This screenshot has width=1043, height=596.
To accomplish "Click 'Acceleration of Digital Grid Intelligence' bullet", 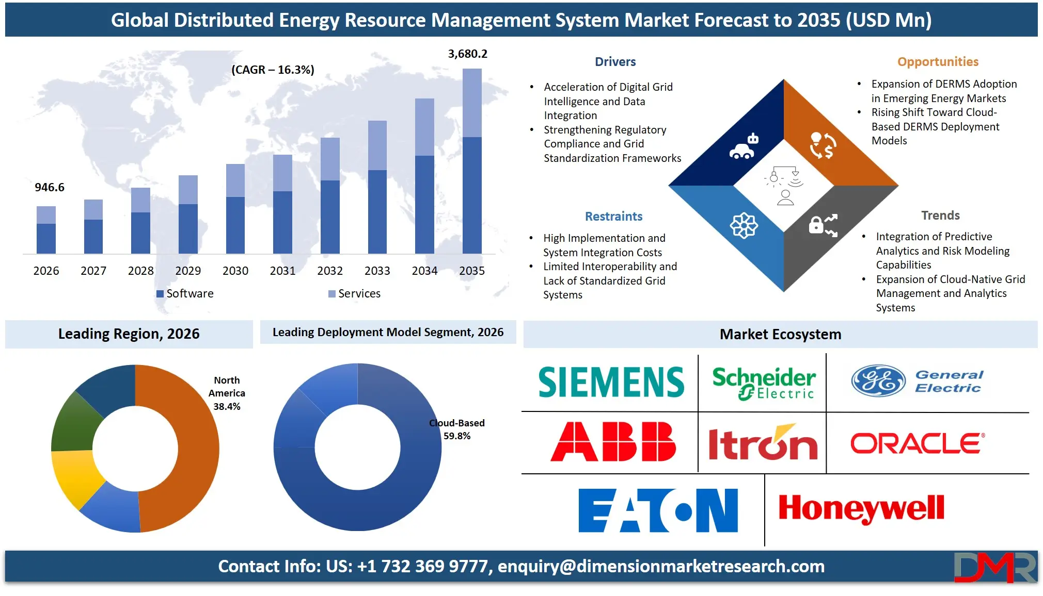I will point(608,102).
